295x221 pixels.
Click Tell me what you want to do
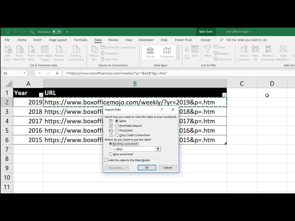(246, 40)
